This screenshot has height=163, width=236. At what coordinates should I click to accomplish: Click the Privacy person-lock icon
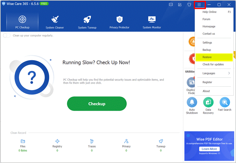tap(126, 141)
